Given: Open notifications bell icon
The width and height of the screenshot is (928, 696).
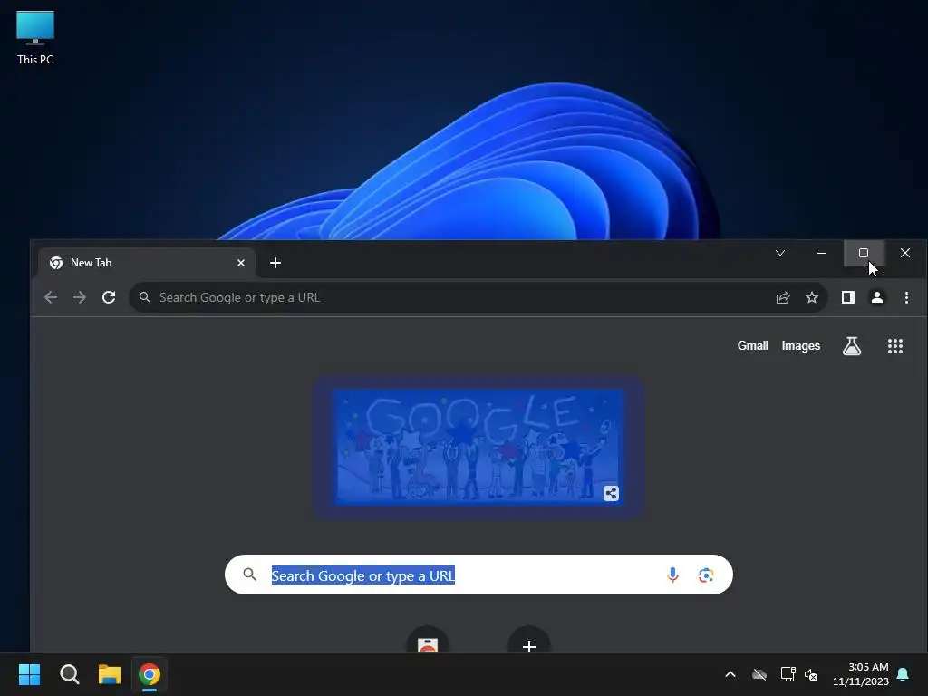Looking at the screenshot, I should 904,674.
